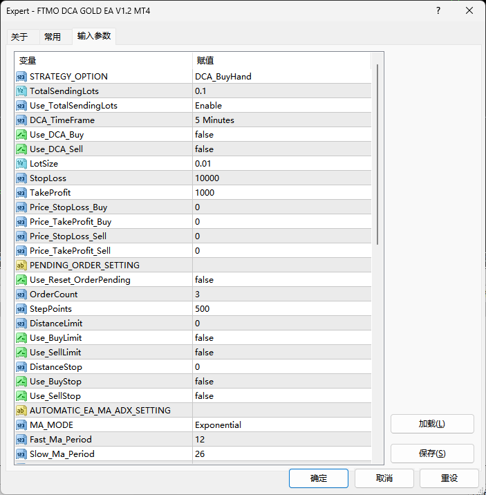The width and height of the screenshot is (486, 495).
Task: Click the AUTOMATIC_EA_MA_ADX_SETTING string type icon
Action: point(21,411)
